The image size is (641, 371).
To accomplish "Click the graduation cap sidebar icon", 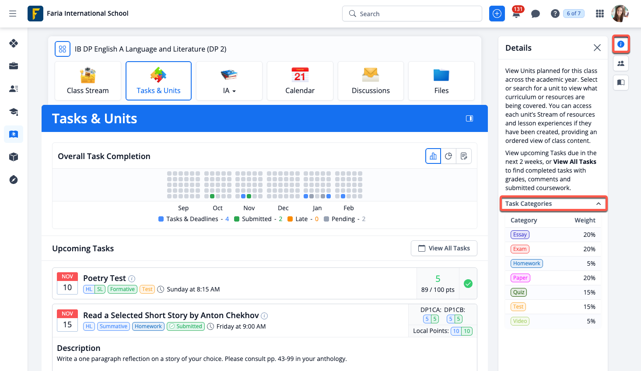I will (x=14, y=111).
